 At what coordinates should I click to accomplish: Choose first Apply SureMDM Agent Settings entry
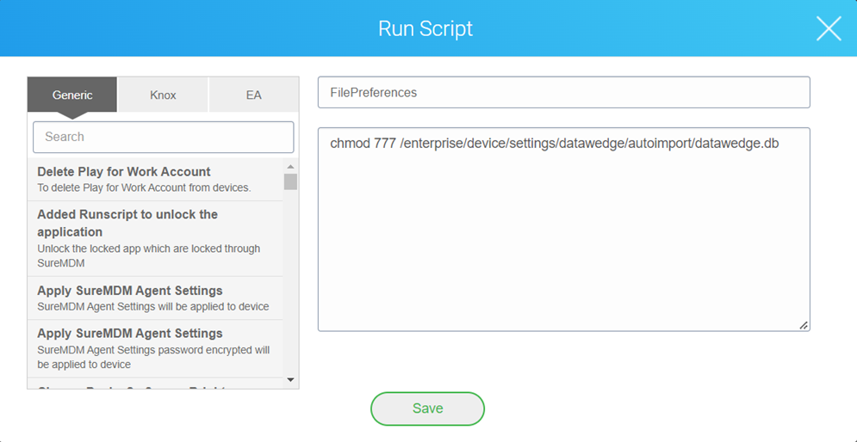[x=155, y=298]
